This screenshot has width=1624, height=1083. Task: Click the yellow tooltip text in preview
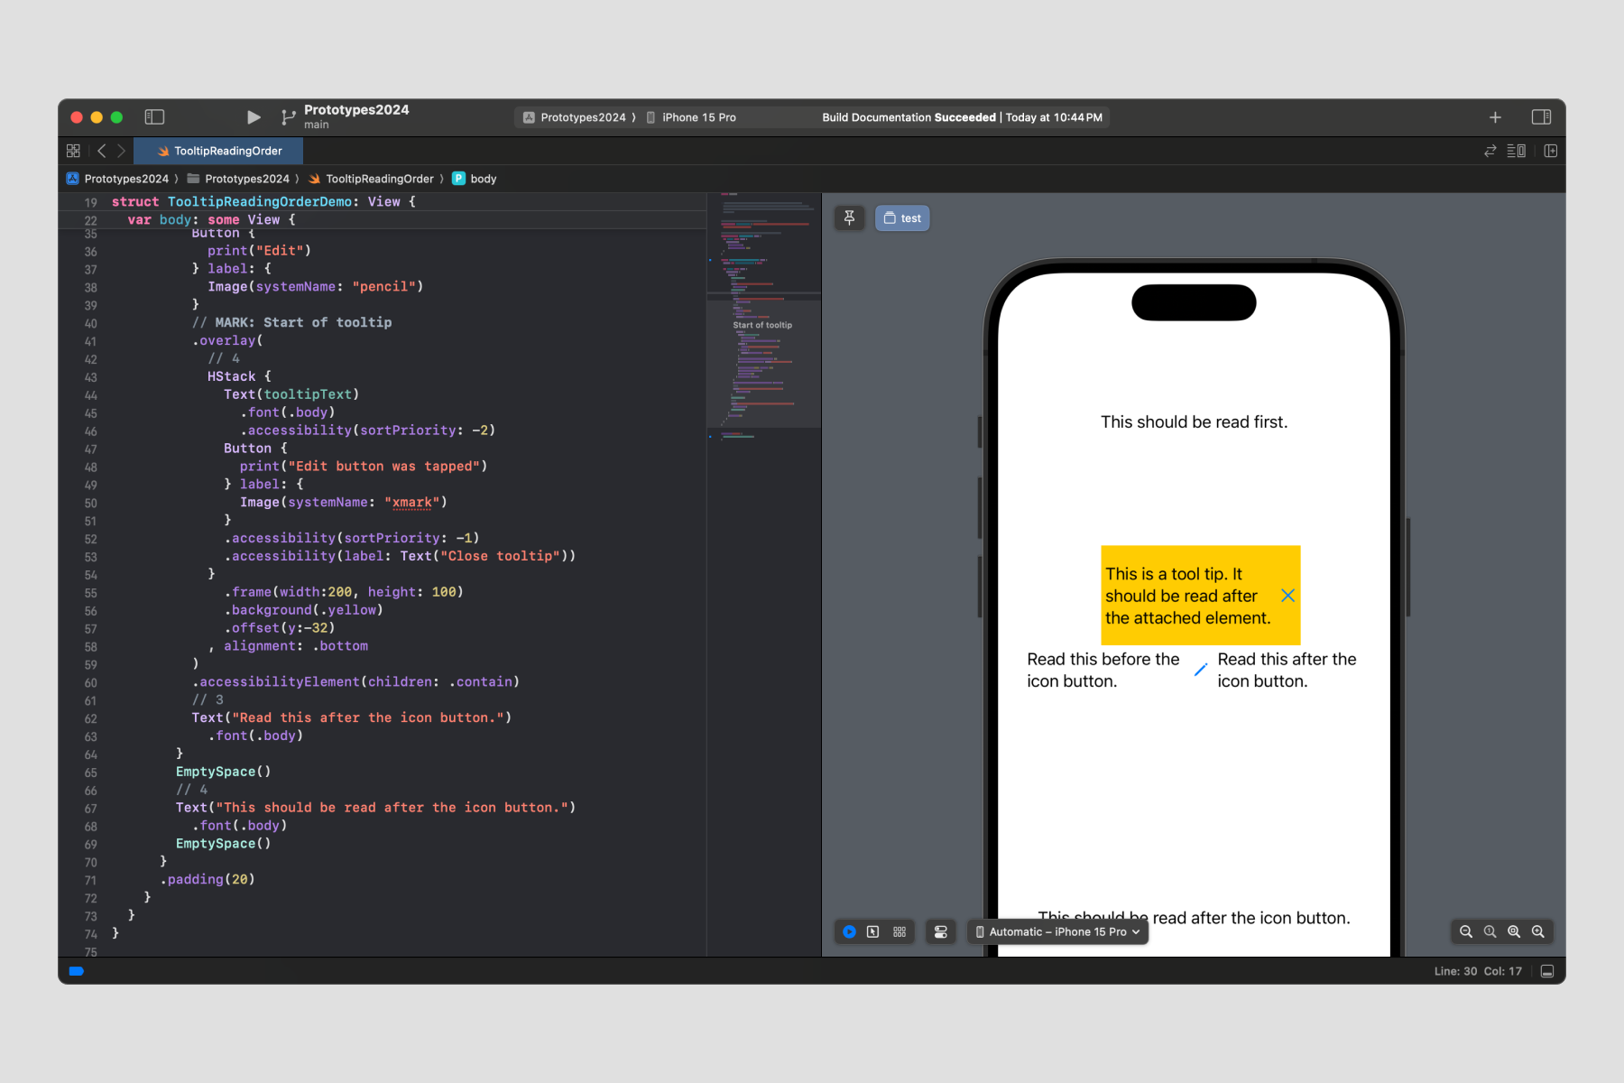(1187, 596)
